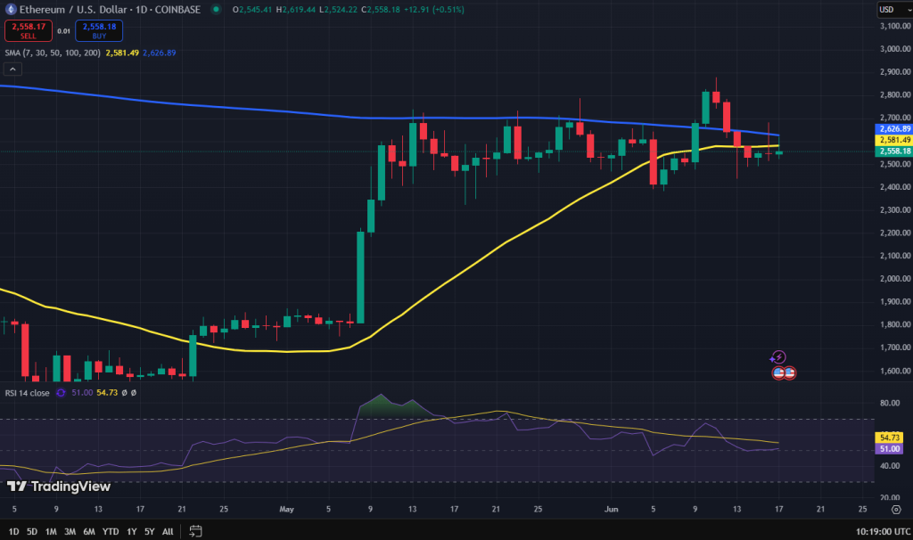Screen dimensions: 913x540
Task: Click the green market status dot
Action: click(216, 9)
